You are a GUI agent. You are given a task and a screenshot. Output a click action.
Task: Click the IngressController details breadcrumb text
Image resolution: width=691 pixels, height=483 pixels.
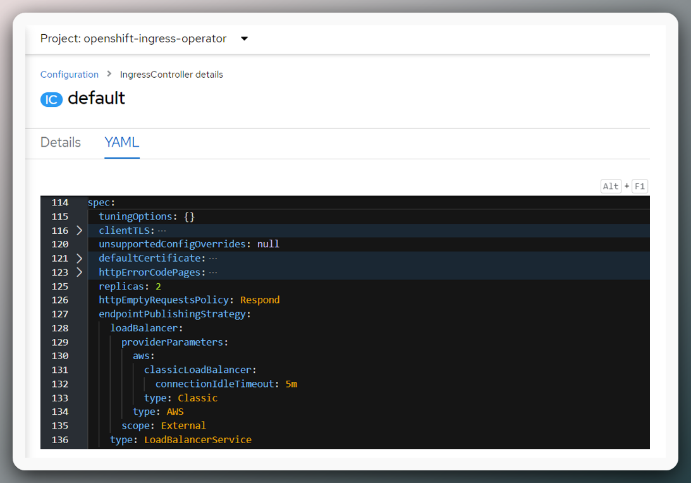(171, 75)
